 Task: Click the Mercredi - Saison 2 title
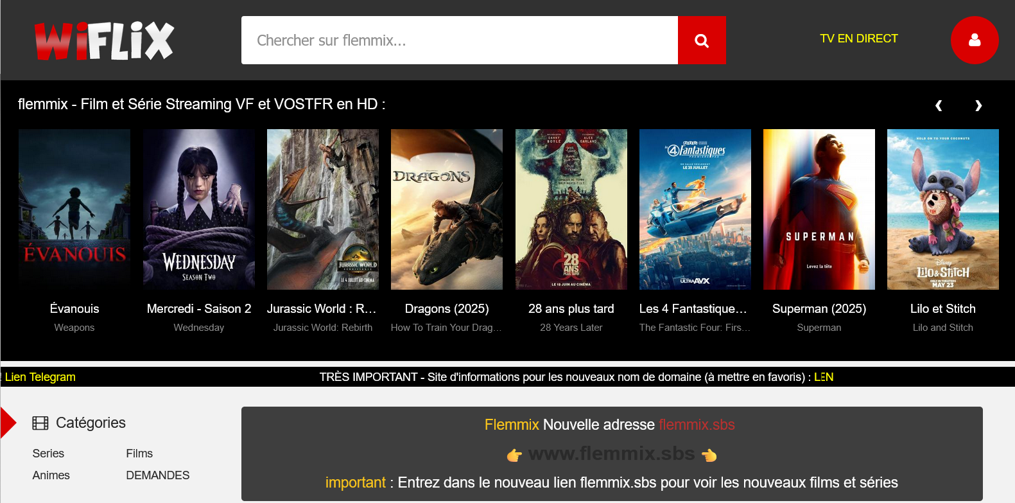(199, 309)
